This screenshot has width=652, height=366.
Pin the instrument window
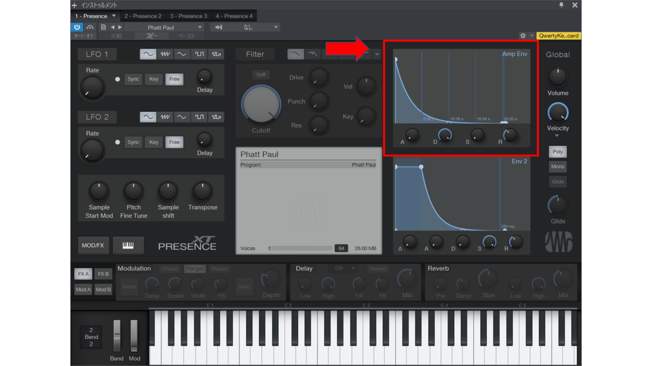pos(561,5)
